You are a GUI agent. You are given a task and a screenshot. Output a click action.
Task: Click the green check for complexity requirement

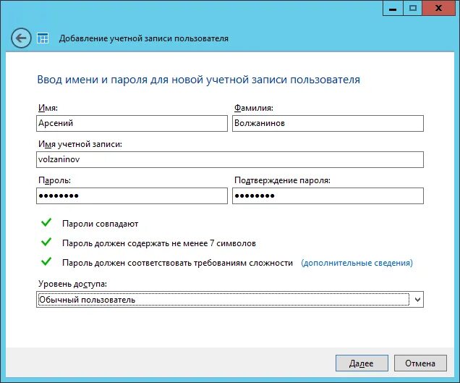tap(46, 261)
